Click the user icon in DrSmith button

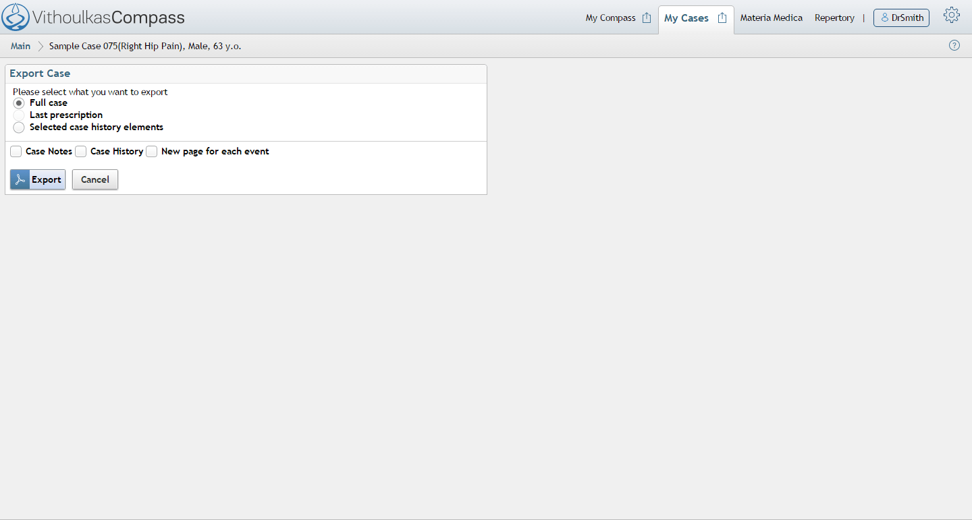(885, 18)
